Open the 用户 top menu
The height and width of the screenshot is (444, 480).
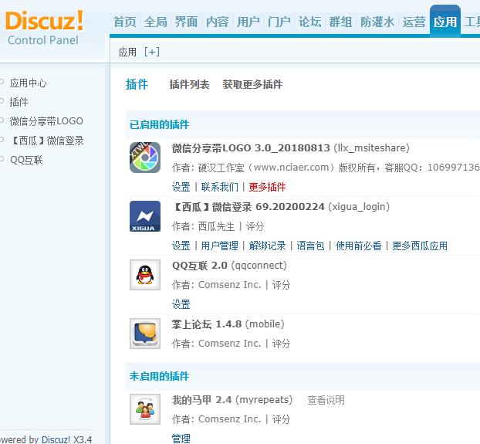point(248,22)
